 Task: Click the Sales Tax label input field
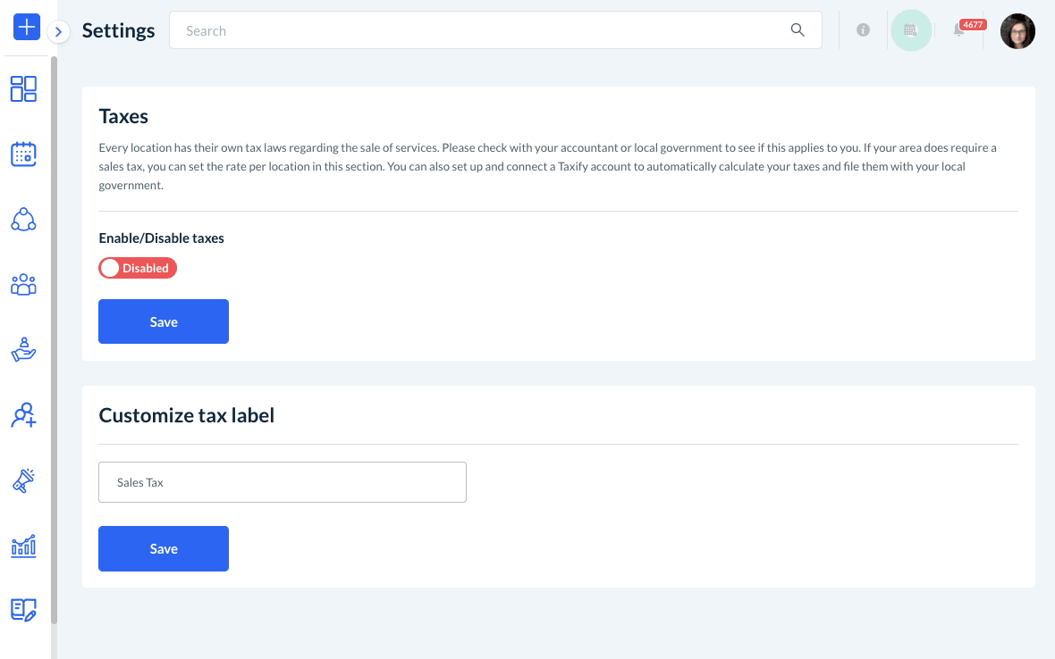[283, 482]
